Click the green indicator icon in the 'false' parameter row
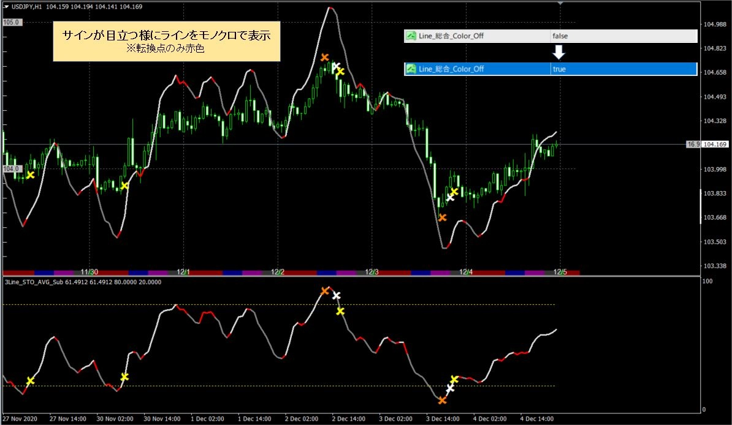 [x=411, y=36]
